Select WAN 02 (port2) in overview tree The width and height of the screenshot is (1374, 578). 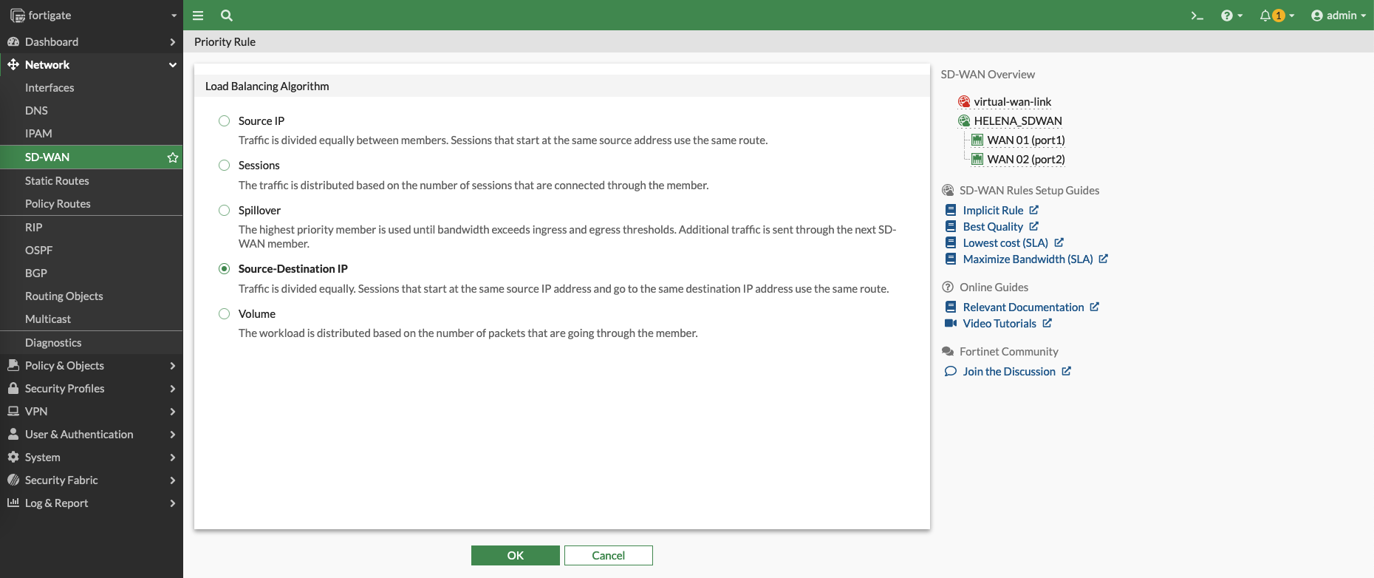click(1025, 160)
